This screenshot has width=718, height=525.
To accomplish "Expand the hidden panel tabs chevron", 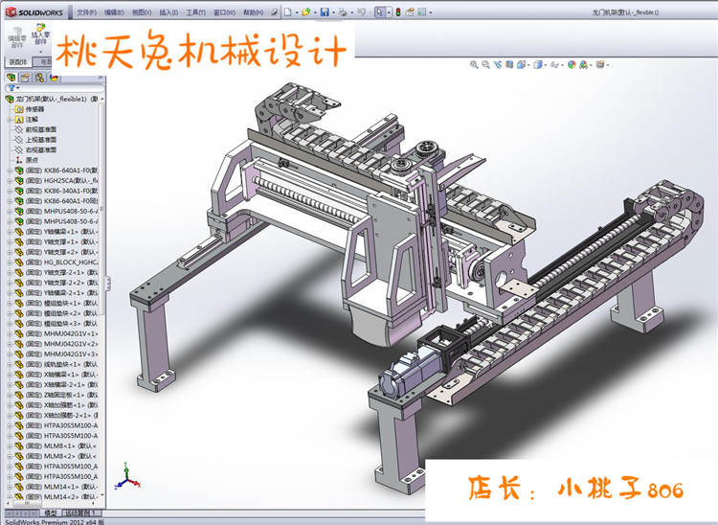I will (x=101, y=78).
